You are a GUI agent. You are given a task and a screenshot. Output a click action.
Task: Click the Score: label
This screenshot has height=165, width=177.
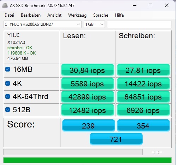pos(21,124)
